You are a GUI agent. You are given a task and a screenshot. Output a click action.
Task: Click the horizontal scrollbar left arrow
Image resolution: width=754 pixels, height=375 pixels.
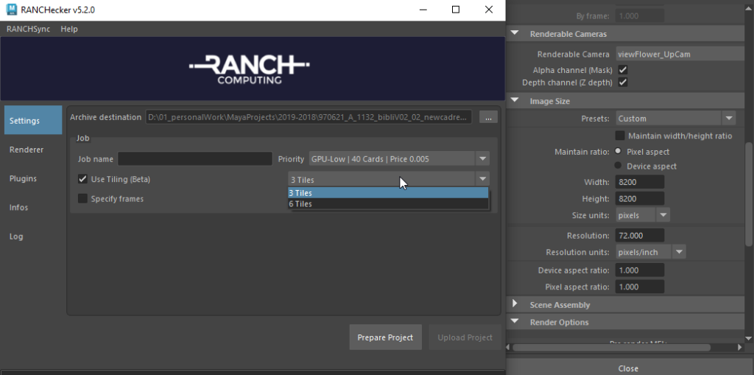(509, 347)
